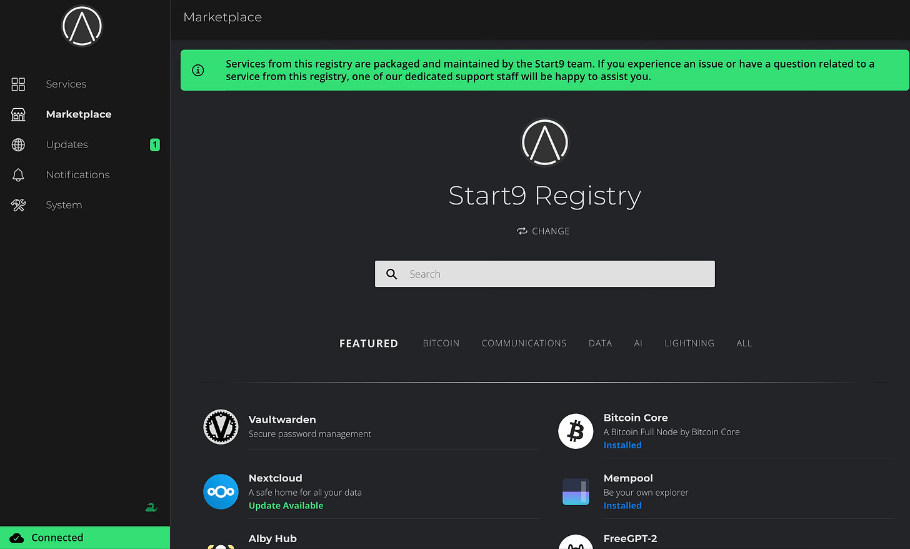Open the Vaultwarden service title

[282, 420]
